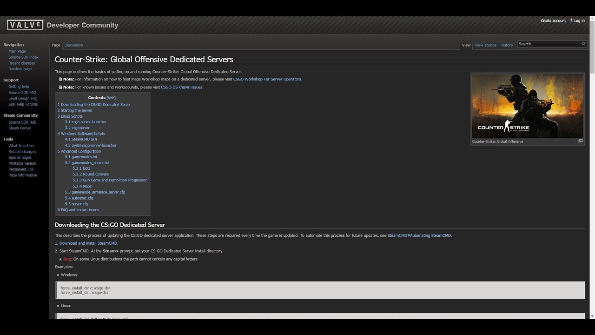The width and height of the screenshot is (595, 335).
Task: Open SteamCMD#Automating SteamCMD link
Action: click(x=419, y=235)
